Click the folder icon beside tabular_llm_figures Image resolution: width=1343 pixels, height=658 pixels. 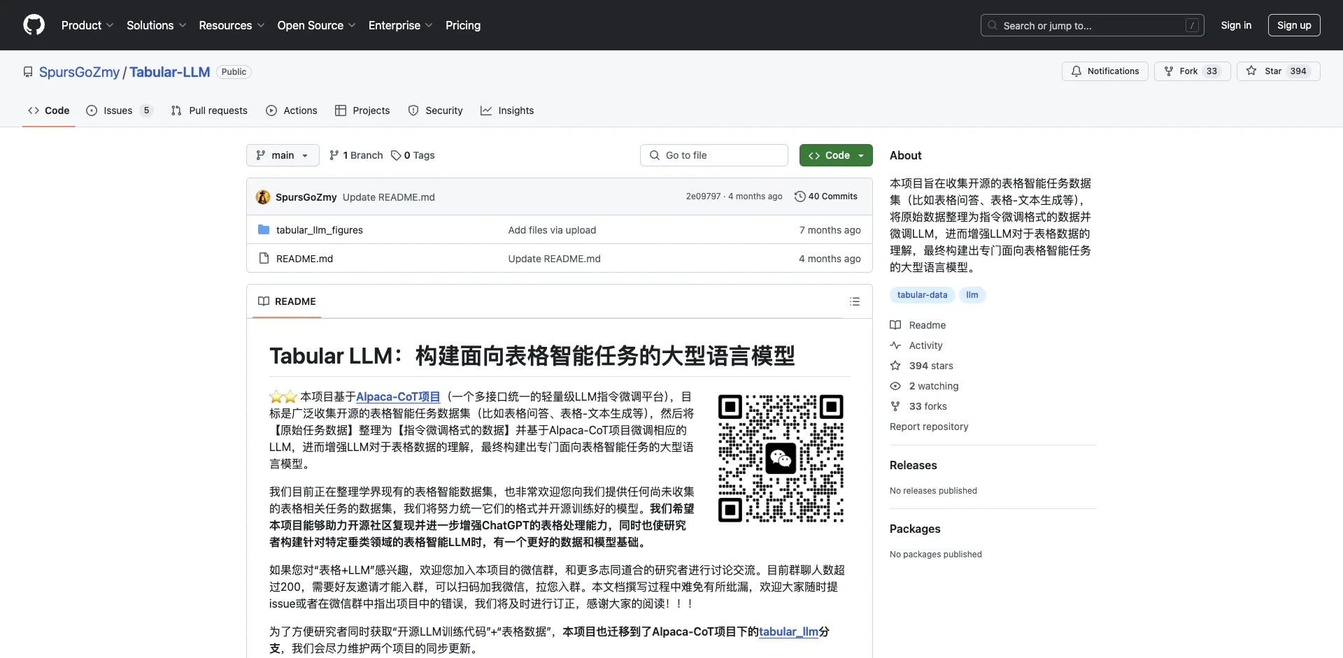pyautogui.click(x=264, y=230)
